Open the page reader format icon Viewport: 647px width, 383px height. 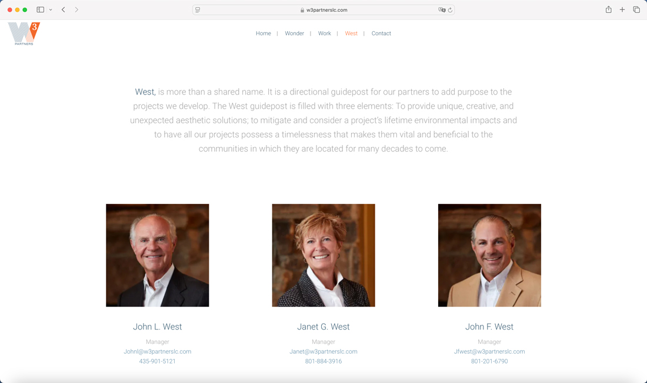198,10
